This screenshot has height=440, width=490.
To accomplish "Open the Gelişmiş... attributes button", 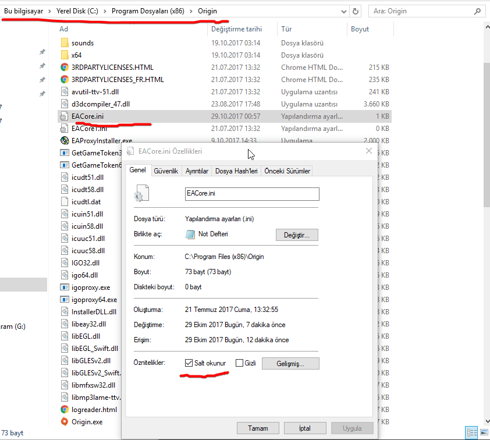I will tap(290, 363).
